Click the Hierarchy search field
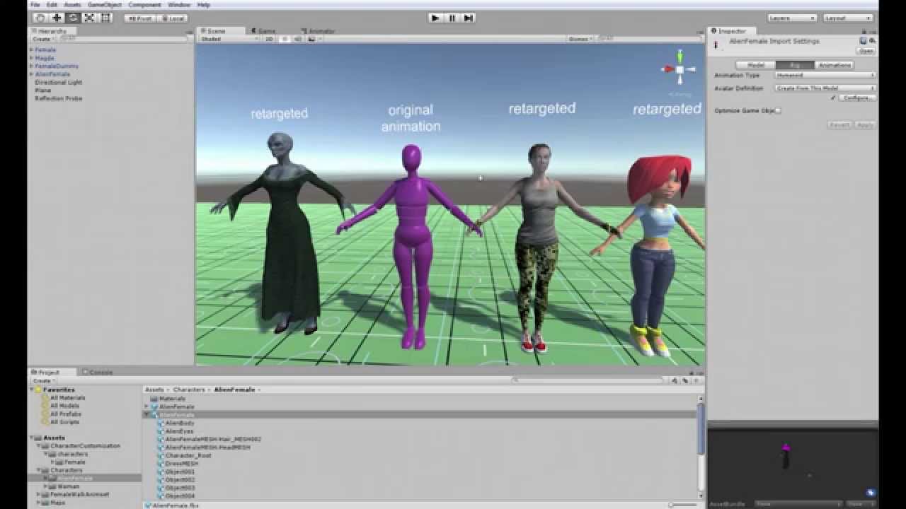 pyautogui.click(x=124, y=39)
